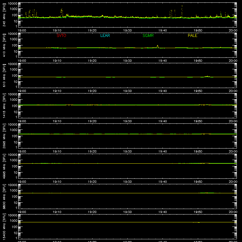
Task: Click 19:20 time label under 2695 MHz plot
Action: (92, 152)
